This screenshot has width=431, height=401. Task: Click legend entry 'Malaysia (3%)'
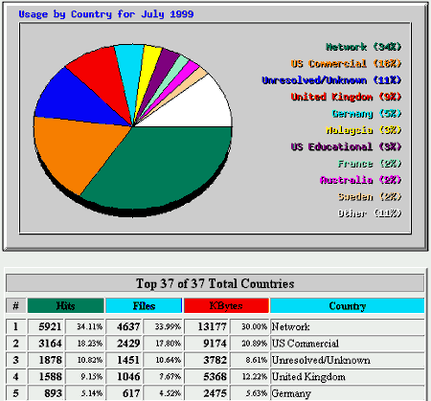[363, 130]
